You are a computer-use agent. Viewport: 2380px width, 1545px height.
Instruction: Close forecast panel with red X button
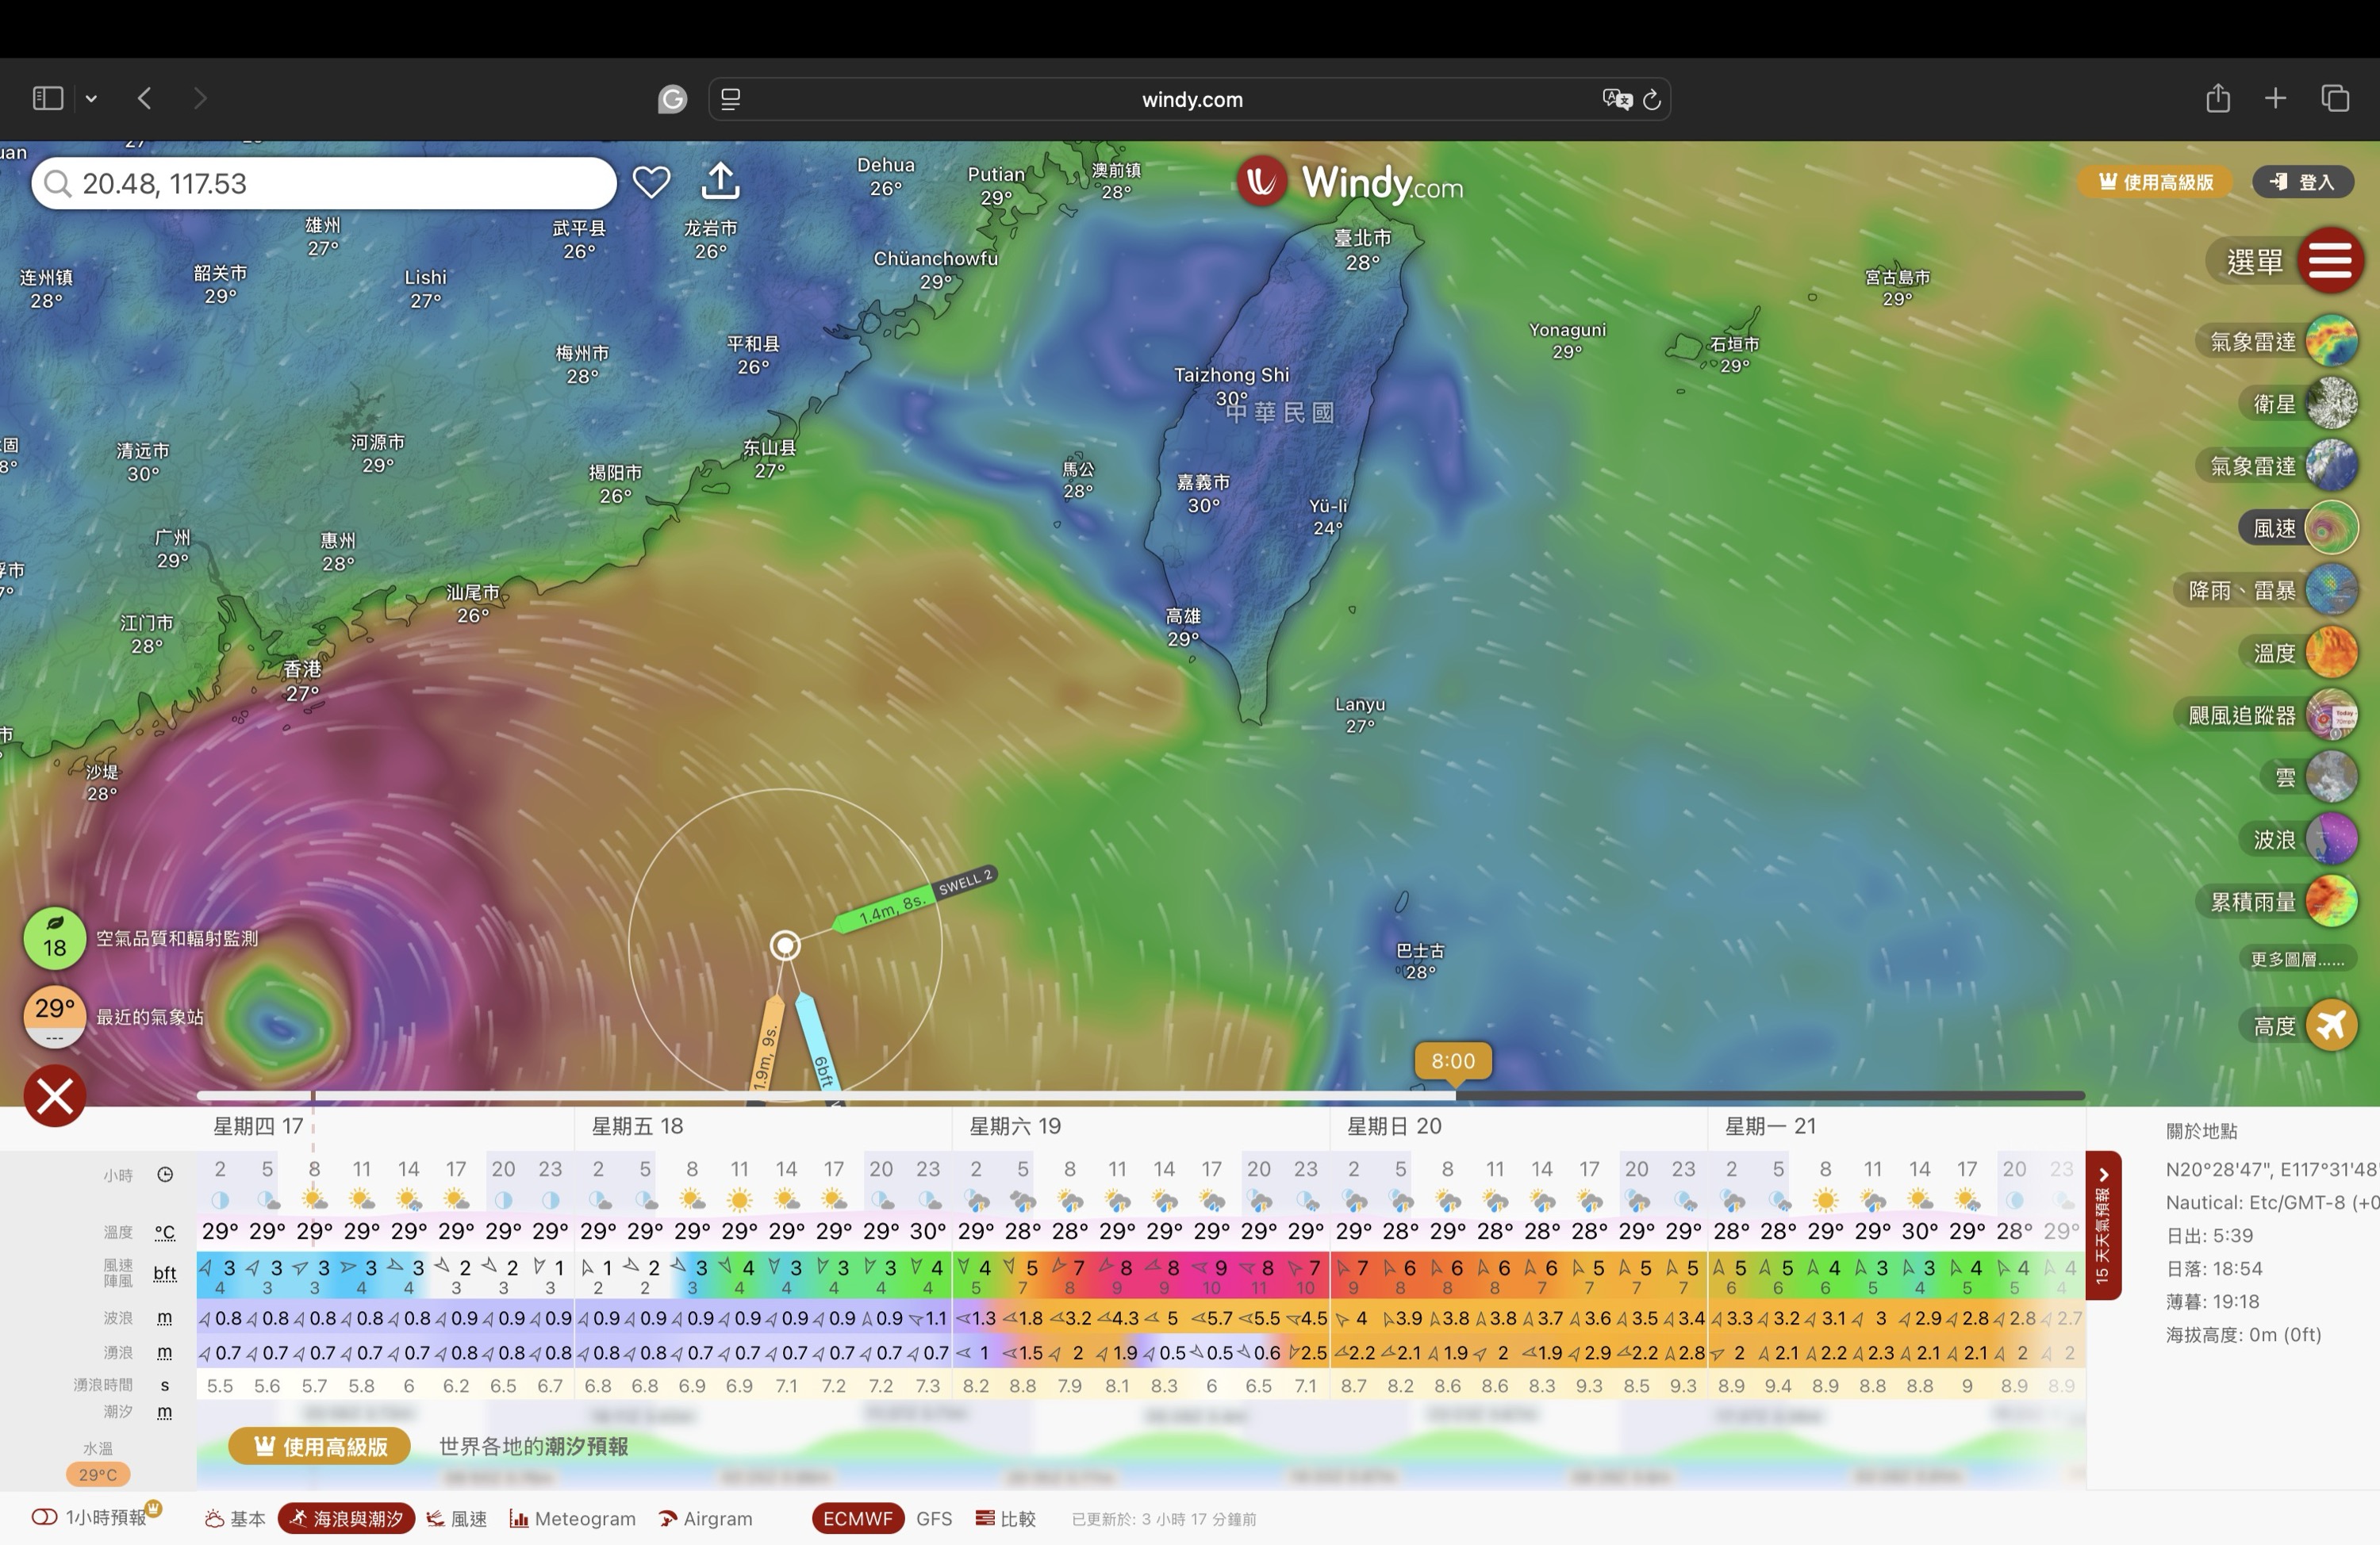[x=55, y=1096]
